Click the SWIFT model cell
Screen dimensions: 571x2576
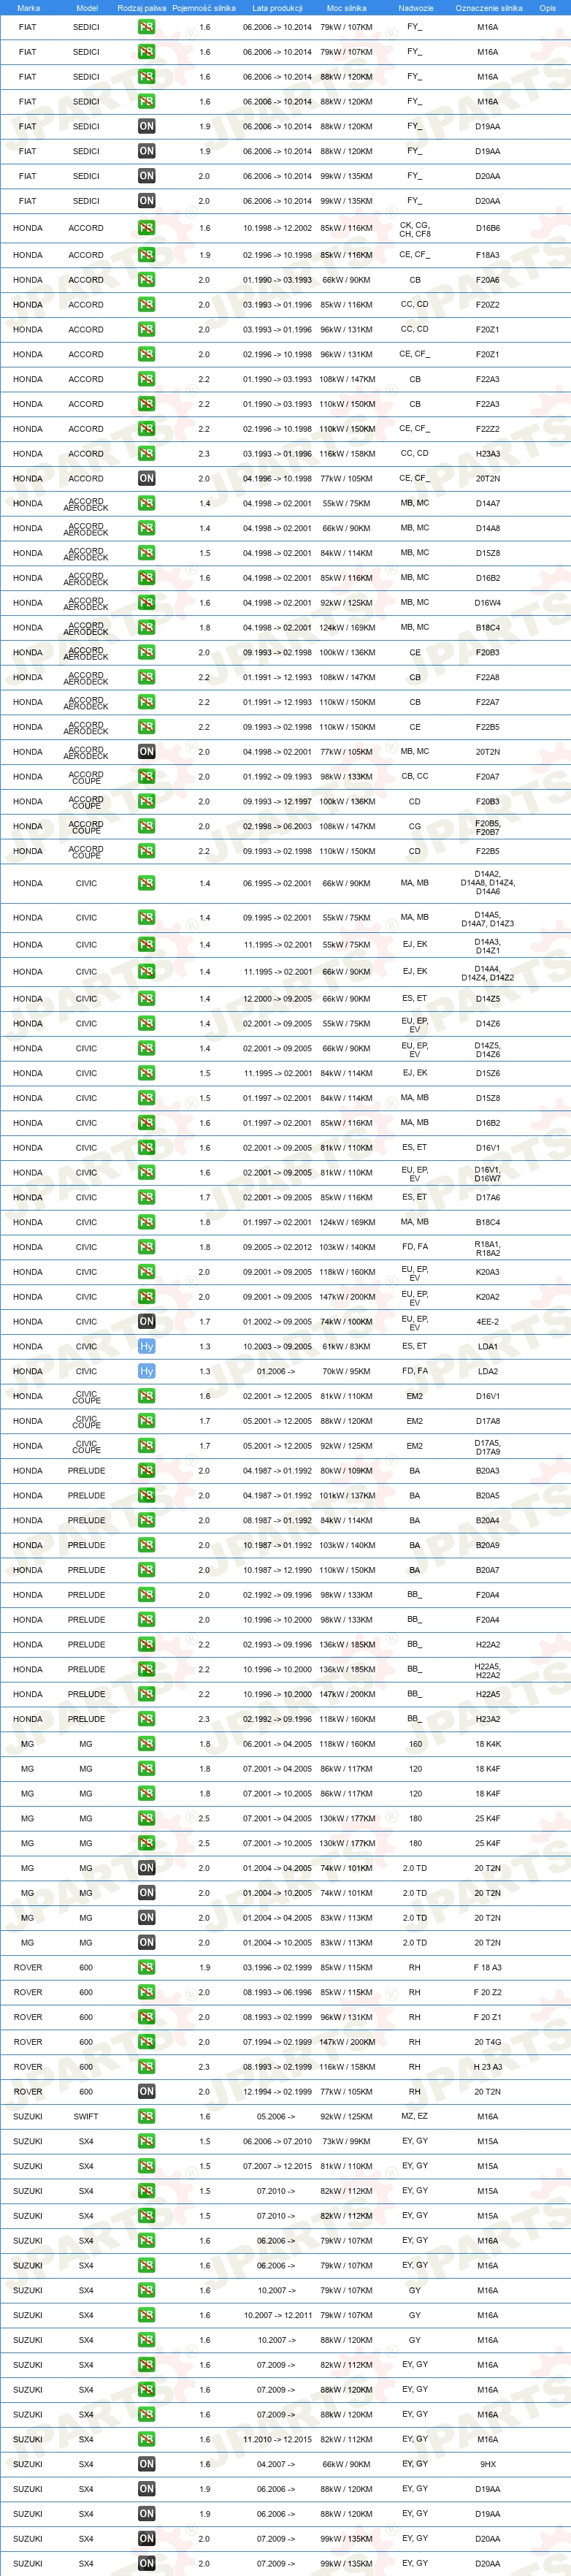(86, 2117)
